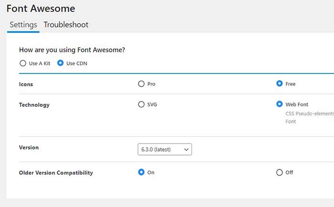334x207 pixels.
Task: Click the Version row label
Action: [x=29, y=148]
